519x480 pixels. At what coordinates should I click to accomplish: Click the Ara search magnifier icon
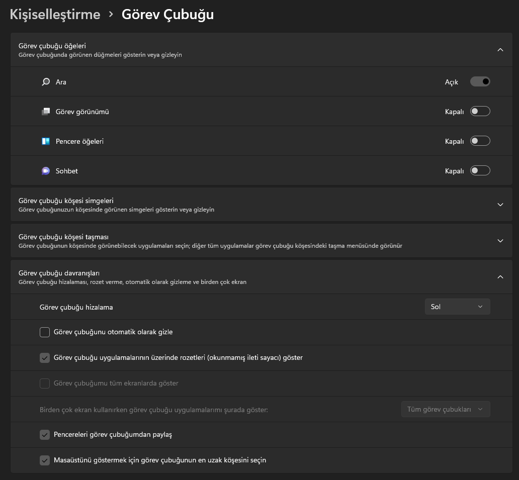46,81
